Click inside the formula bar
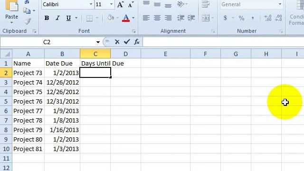Viewport: 304px width, 171px height. [223, 42]
